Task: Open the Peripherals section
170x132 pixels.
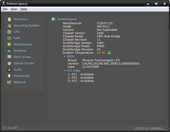Action: (22, 76)
